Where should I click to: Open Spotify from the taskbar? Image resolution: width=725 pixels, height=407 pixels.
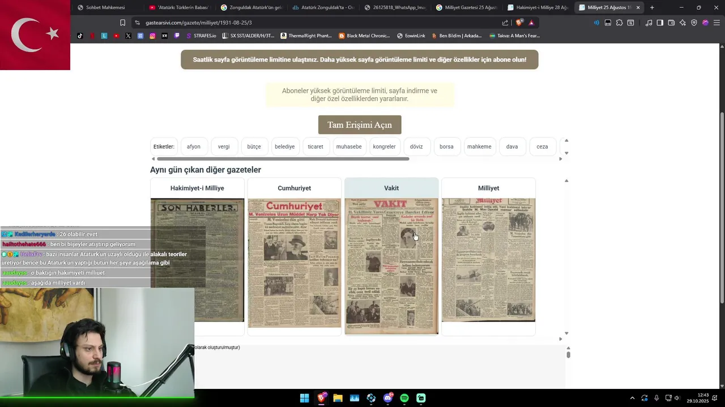[404, 398]
